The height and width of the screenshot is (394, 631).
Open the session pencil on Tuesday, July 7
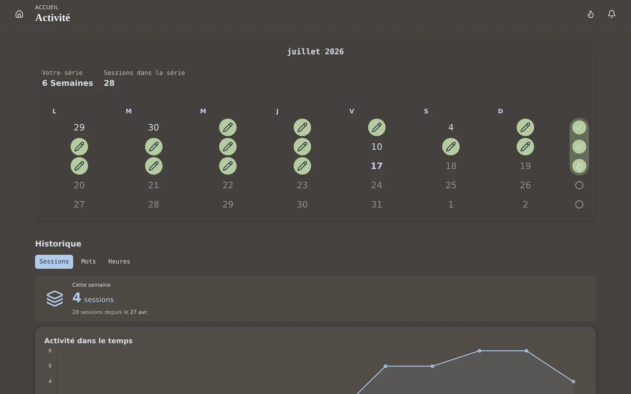click(154, 147)
